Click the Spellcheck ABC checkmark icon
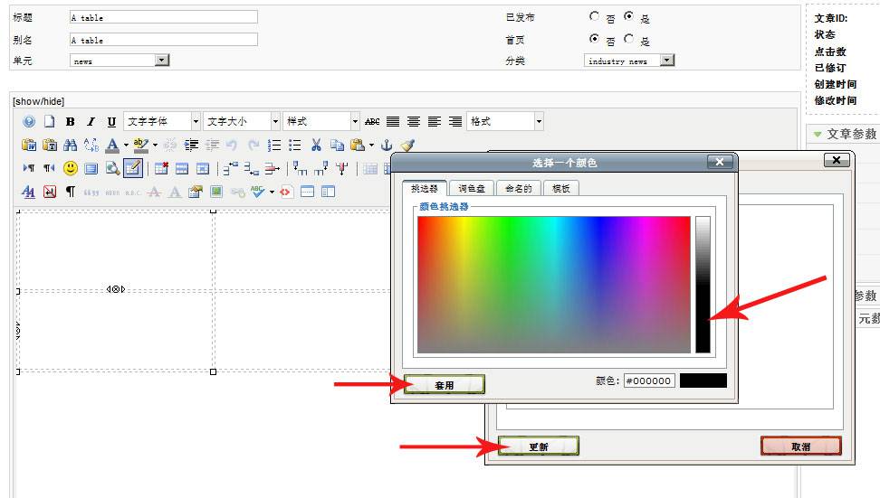The height and width of the screenshot is (498, 880). click(x=258, y=192)
